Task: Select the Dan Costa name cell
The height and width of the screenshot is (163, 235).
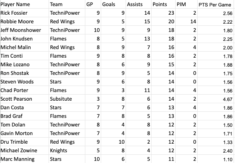Action: coord(24,107)
